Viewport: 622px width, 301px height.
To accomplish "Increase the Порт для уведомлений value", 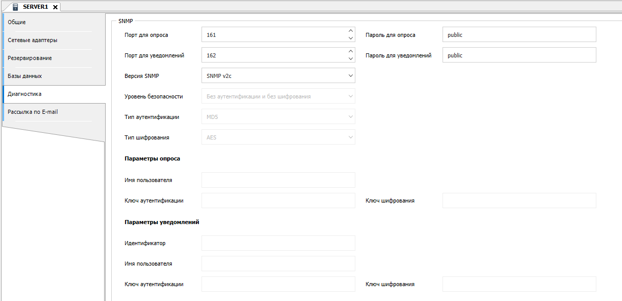I will click(x=351, y=52).
